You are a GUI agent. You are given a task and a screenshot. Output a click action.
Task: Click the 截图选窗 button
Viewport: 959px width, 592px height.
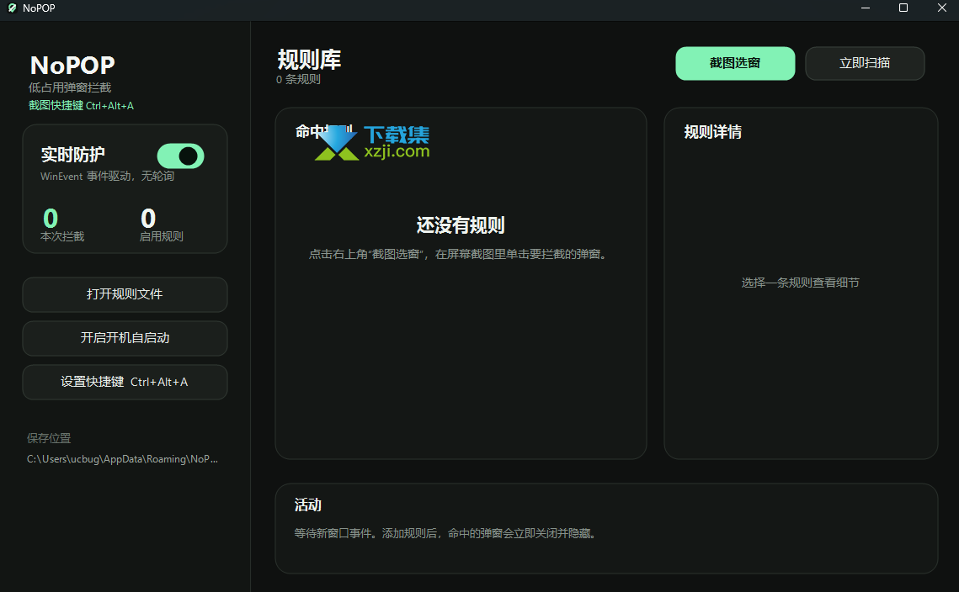tap(734, 64)
